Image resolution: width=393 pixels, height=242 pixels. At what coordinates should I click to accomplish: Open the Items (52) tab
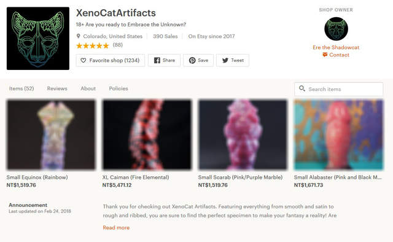click(21, 88)
